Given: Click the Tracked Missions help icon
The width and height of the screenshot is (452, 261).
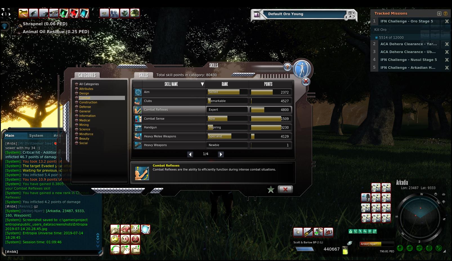Looking at the screenshot, I should pyautogui.click(x=445, y=13).
